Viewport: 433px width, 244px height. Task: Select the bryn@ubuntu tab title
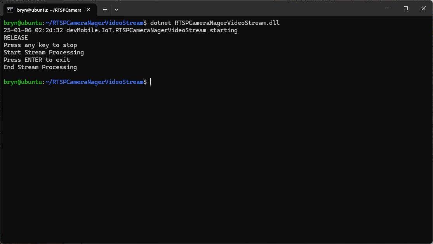coord(49,10)
